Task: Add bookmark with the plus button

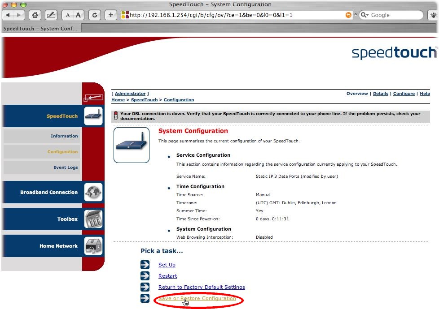Action: (110, 15)
